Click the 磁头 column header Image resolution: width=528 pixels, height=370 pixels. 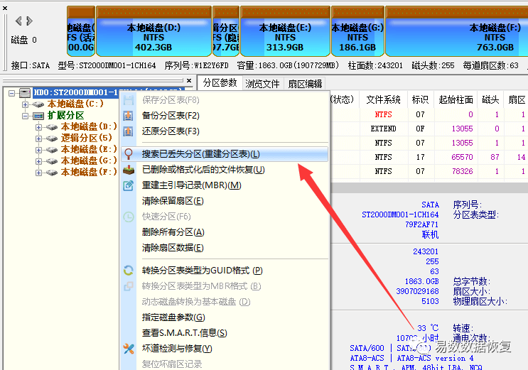coord(490,99)
